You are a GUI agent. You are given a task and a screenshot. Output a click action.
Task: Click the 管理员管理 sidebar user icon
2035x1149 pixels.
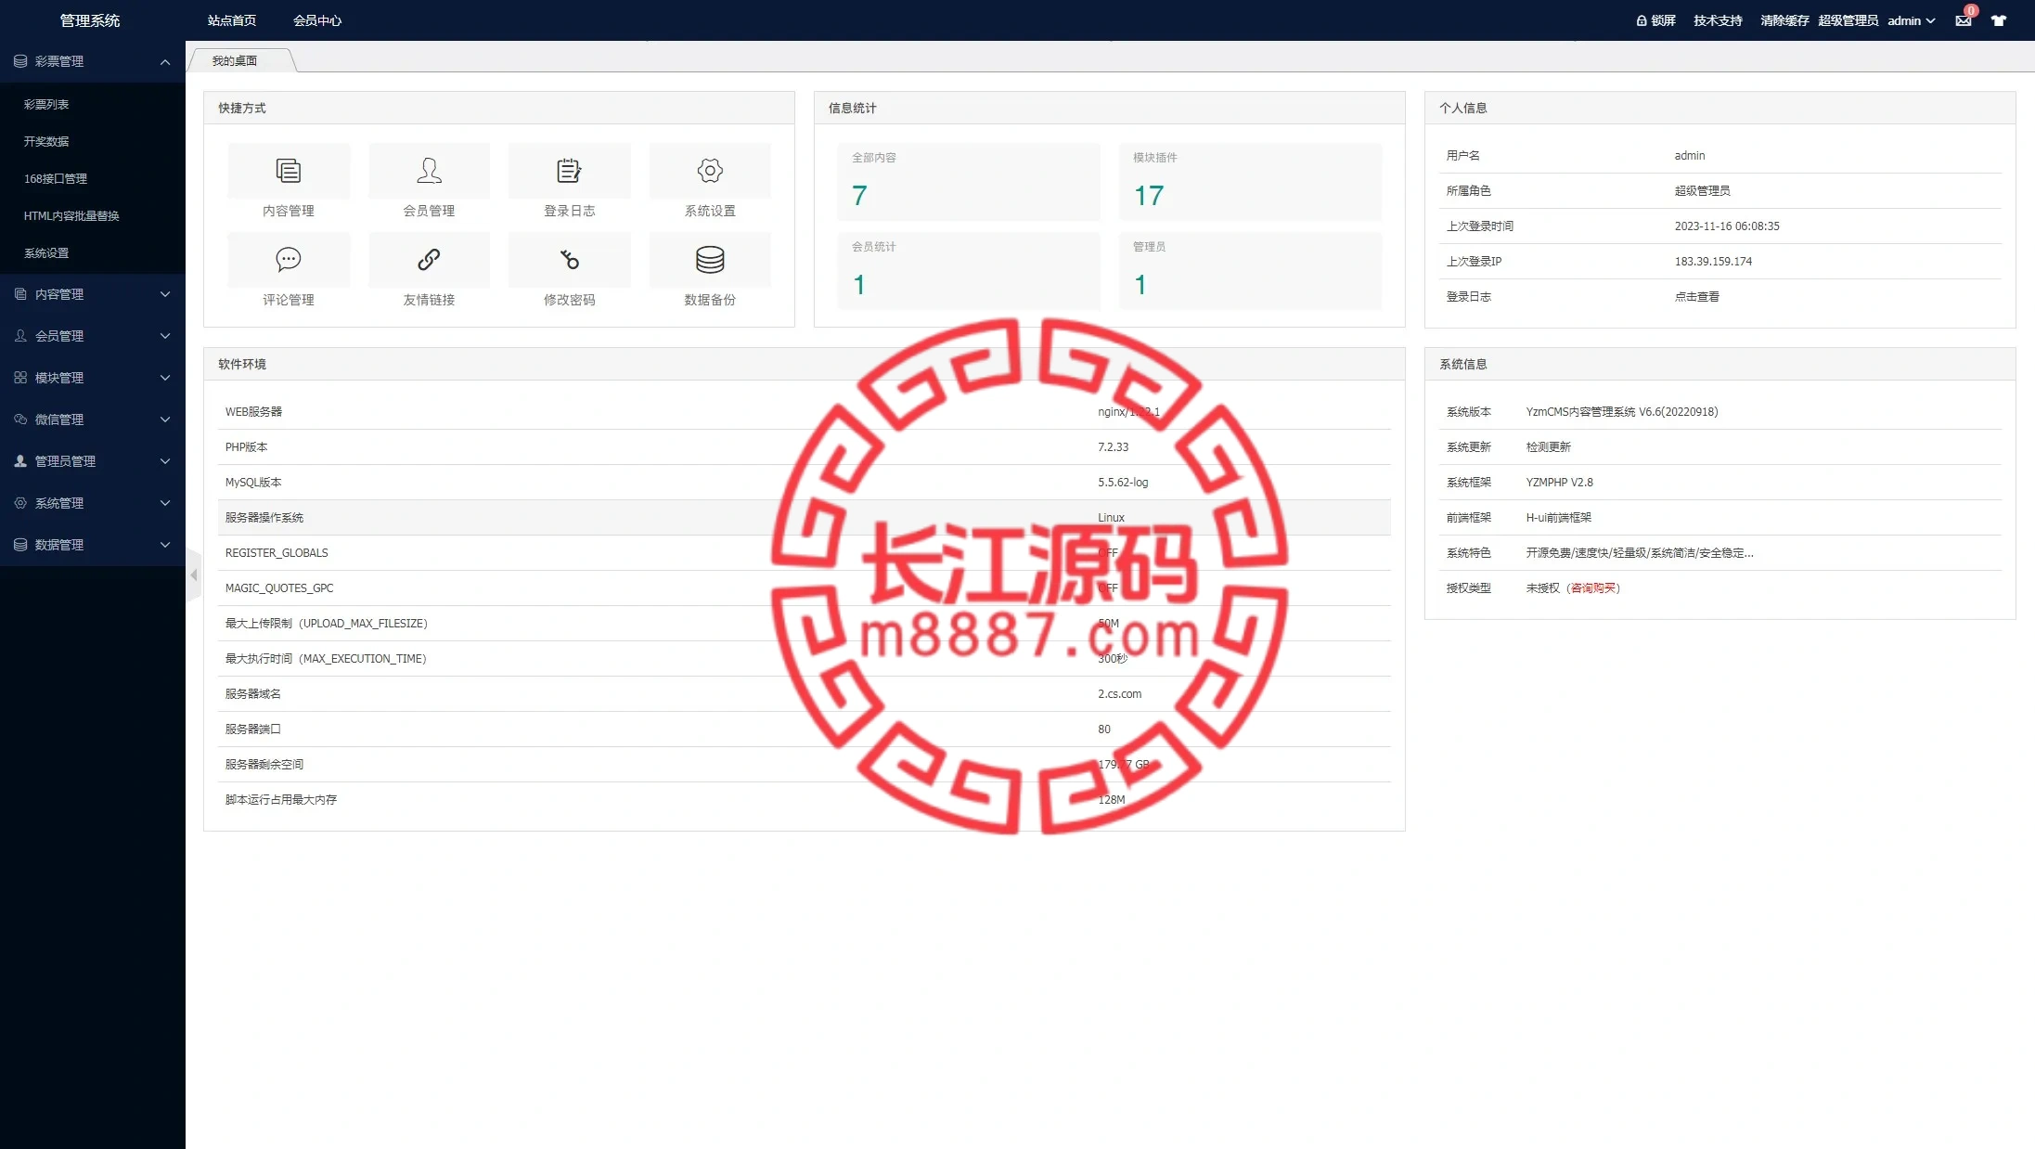pyautogui.click(x=20, y=461)
